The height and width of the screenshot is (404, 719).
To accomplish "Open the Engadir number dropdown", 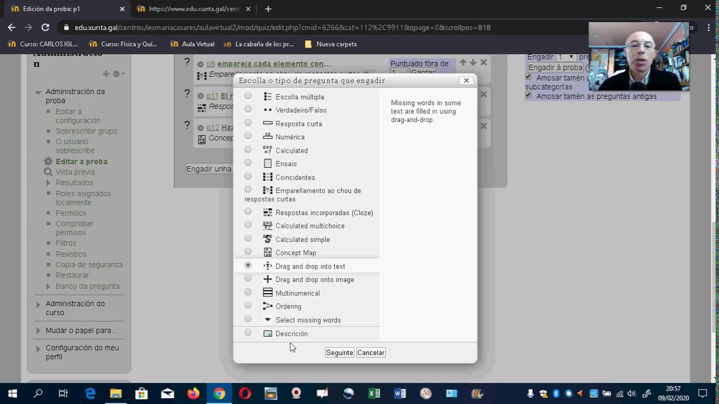I will (x=566, y=57).
